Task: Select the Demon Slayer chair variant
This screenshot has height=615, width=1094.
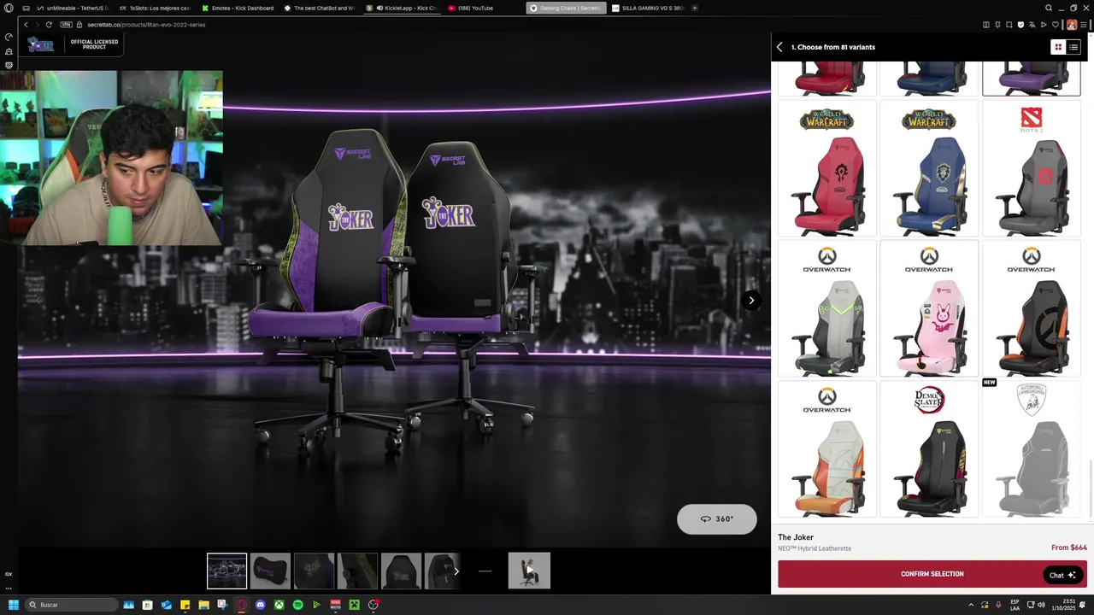Action: click(x=929, y=448)
